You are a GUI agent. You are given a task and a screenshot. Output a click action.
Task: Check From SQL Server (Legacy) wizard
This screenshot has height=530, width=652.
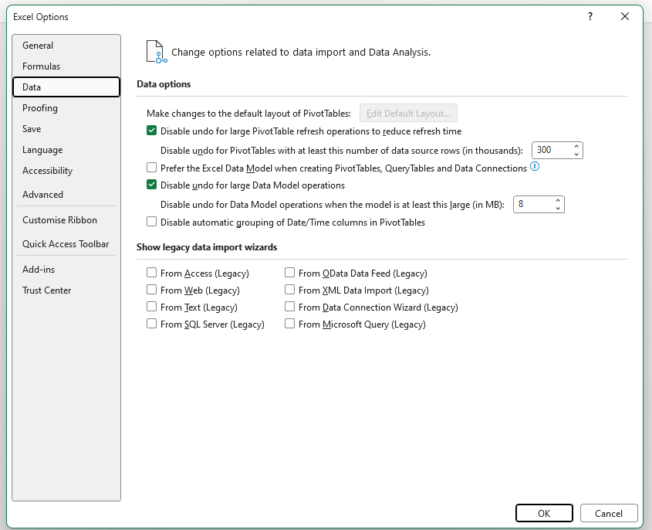[x=151, y=324]
